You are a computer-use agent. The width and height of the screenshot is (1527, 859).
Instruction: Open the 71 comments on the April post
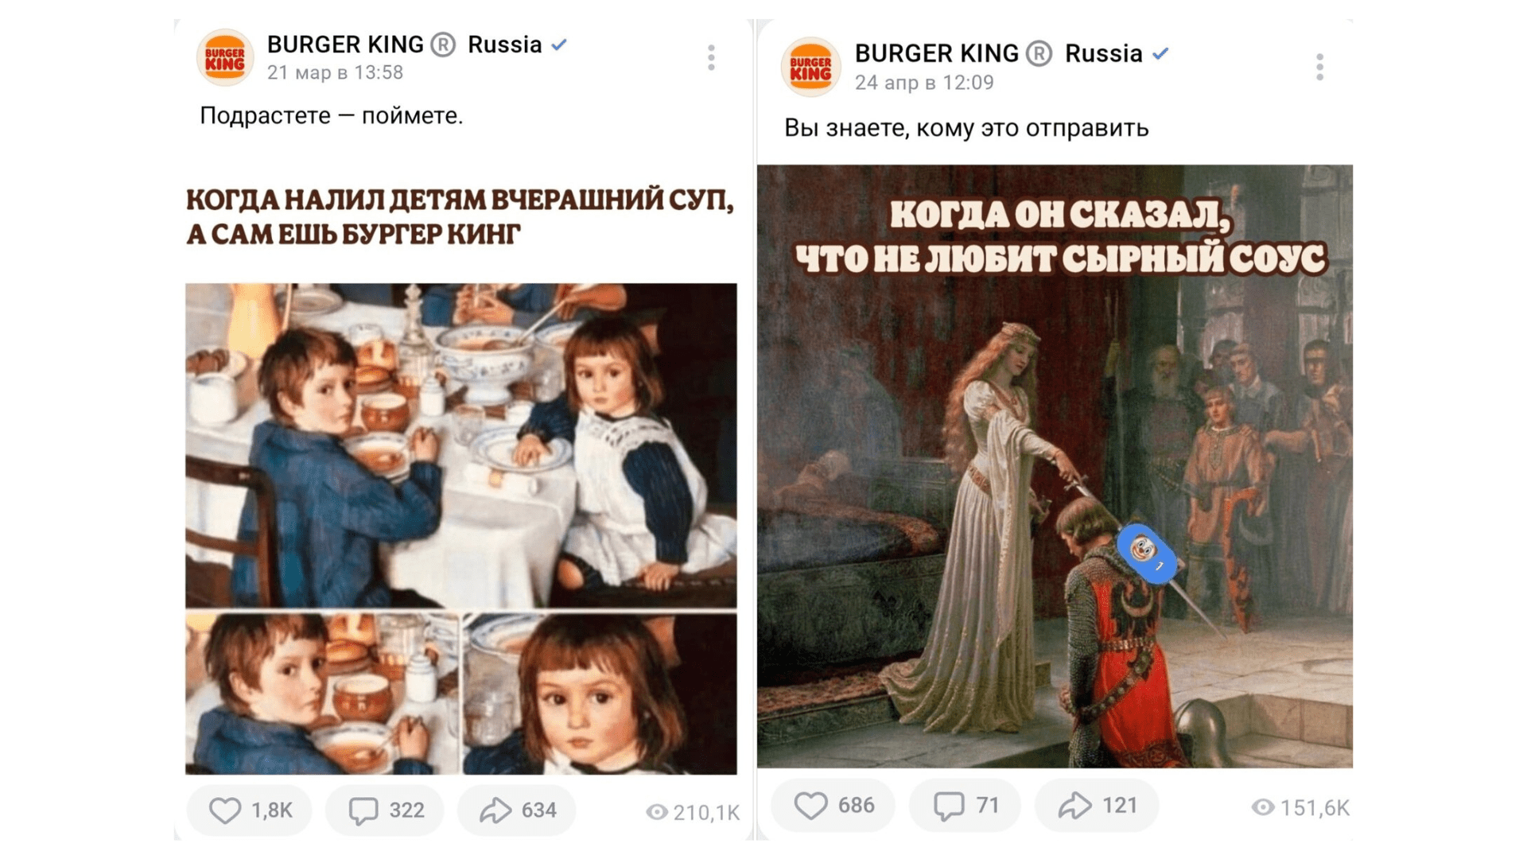click(965, 806)
